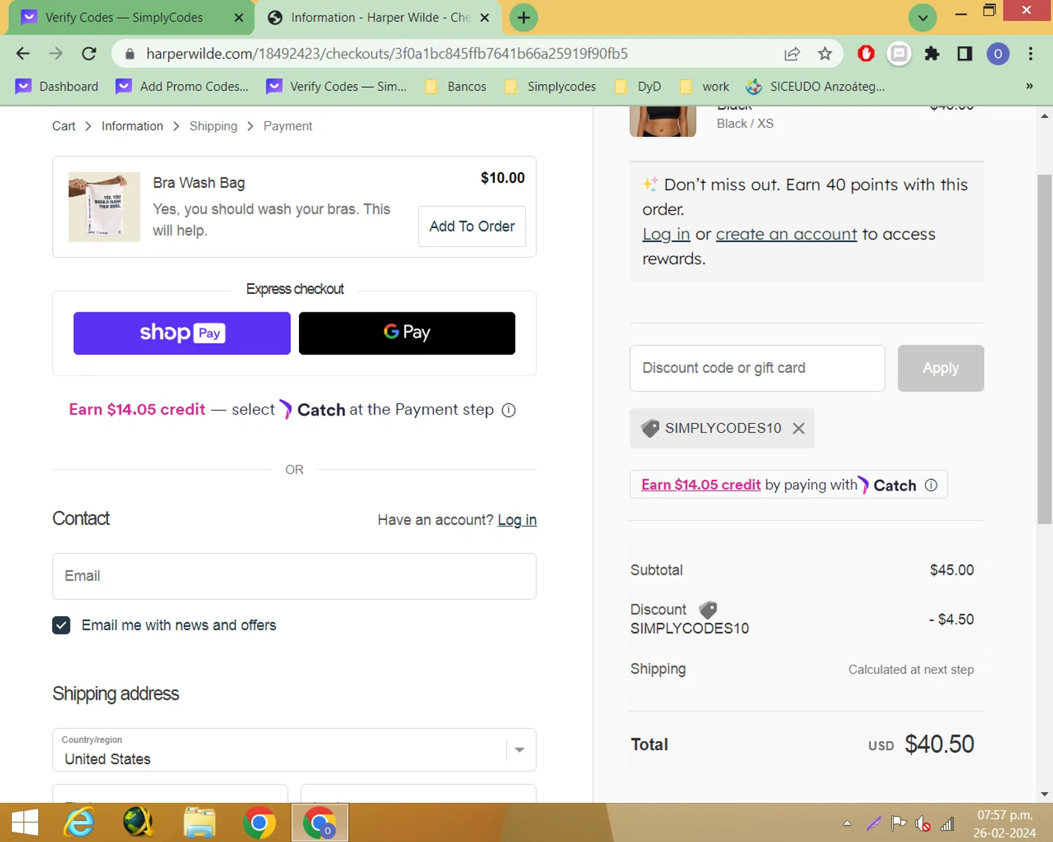
Task: Open the Extensions puzzle piece menu
Action: [932, 53]
